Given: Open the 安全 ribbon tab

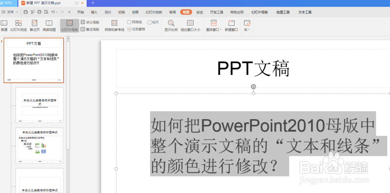Looking at the screenshot, I should 200,12.
